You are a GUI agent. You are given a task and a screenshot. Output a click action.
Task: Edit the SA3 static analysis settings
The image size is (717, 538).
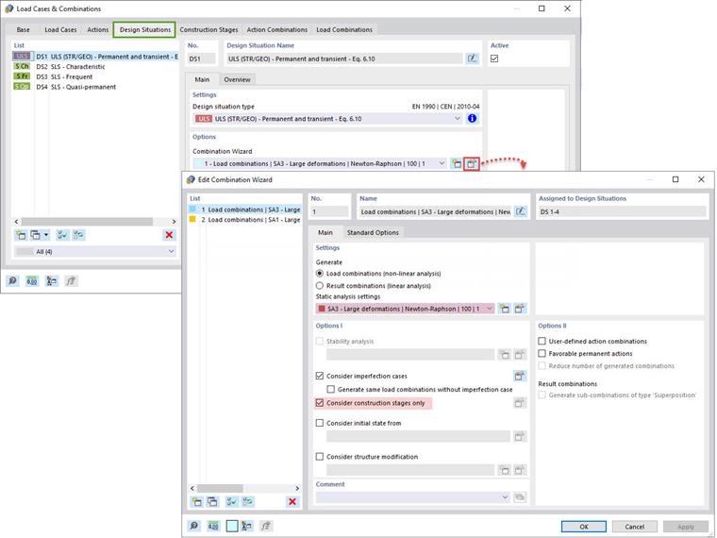pos(520,309)
